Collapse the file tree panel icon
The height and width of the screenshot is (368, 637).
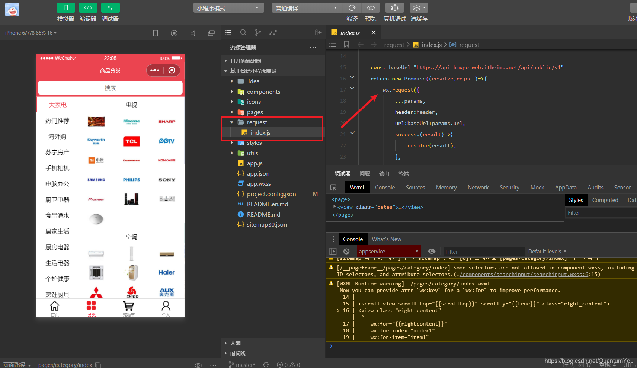(x=318, y=33)
